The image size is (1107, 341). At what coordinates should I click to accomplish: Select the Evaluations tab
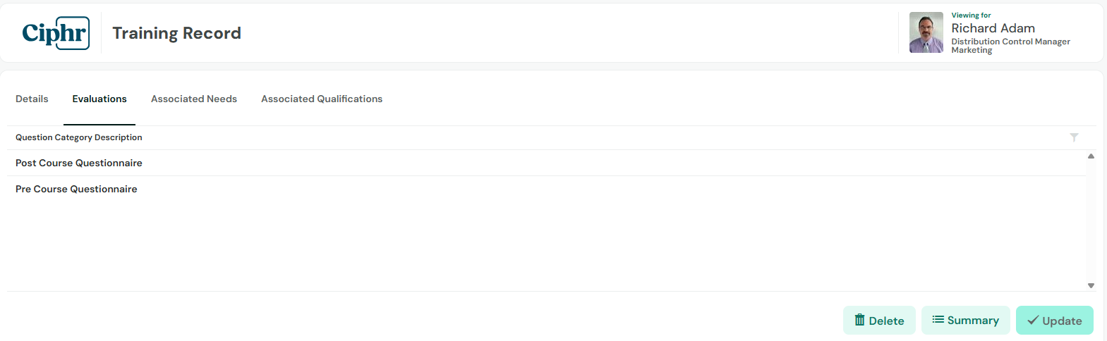(99, 99)
